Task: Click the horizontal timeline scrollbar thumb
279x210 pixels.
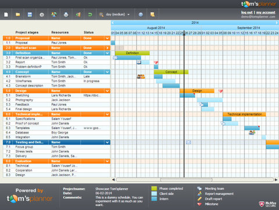Action: pos(187,180)
